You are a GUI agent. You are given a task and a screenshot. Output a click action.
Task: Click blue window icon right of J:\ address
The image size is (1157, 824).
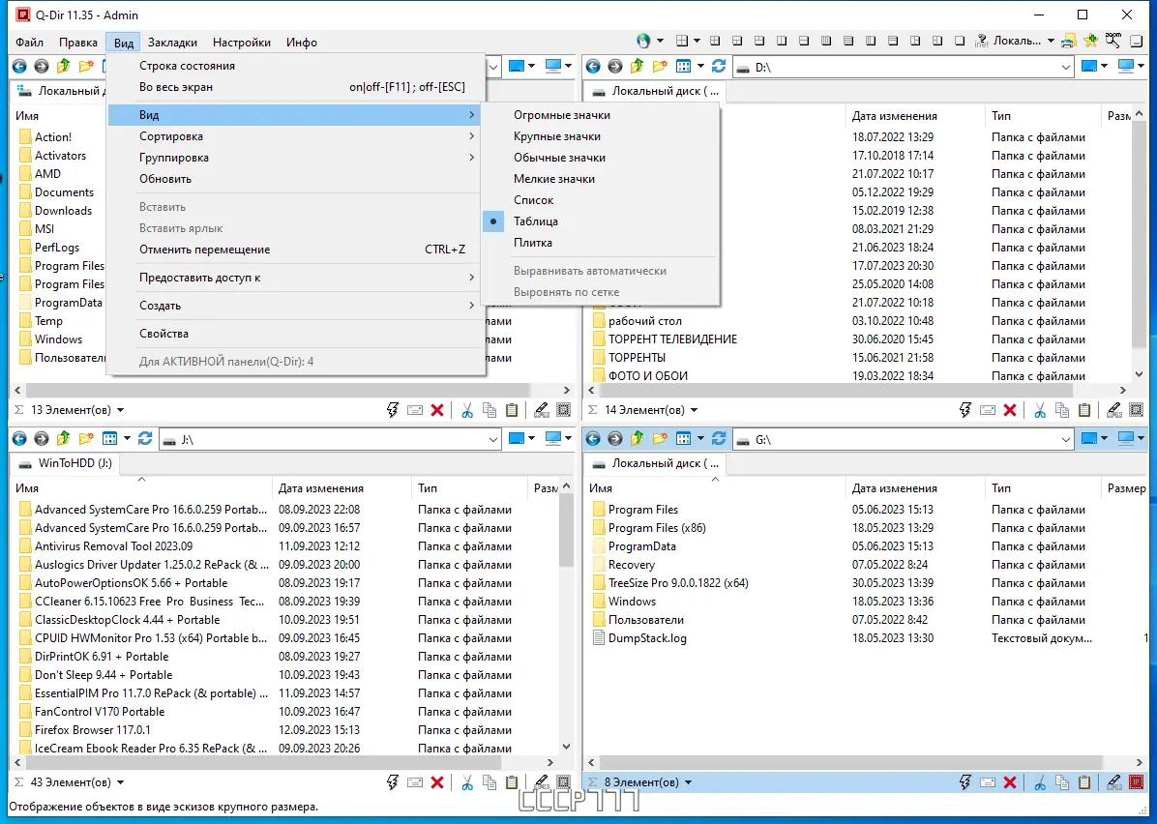[x=517, y=438]
